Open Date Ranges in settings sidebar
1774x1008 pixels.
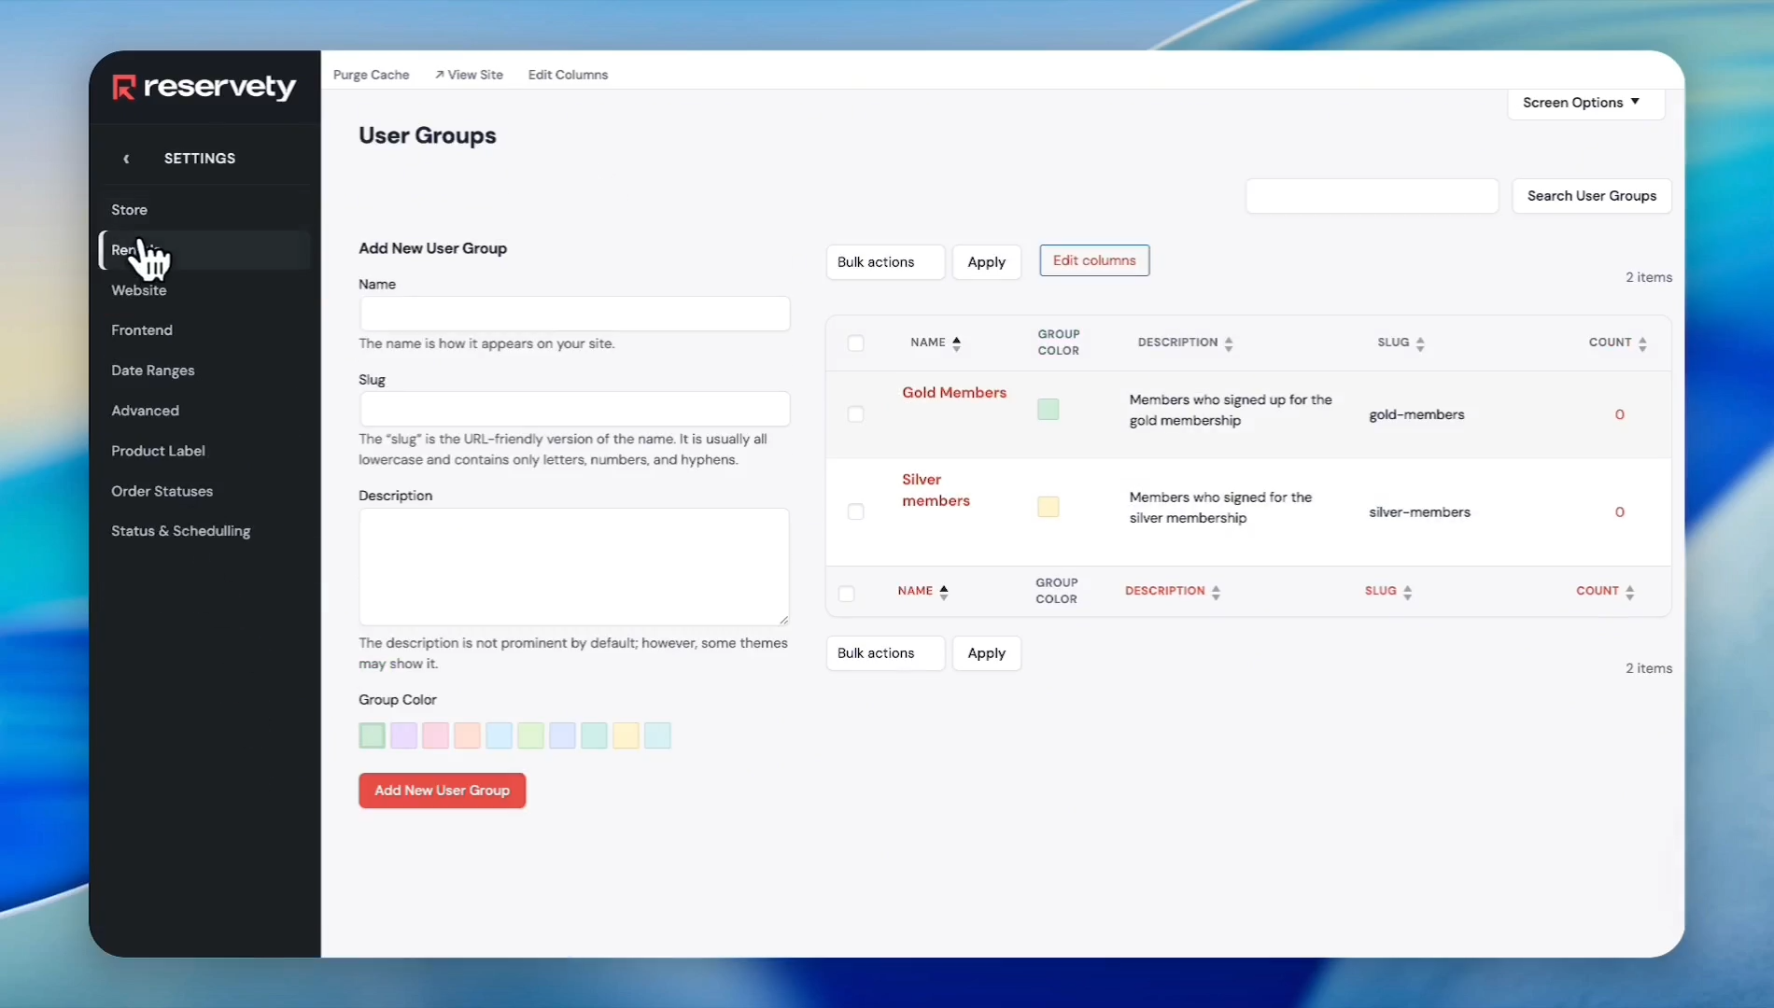tap(153, 371)
